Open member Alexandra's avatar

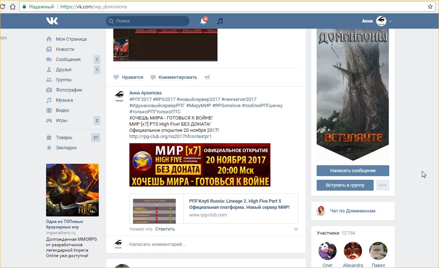tap(353, 251)
